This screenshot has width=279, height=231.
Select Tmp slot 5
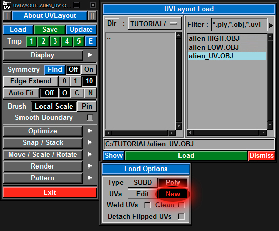pyautogui.click(x=78, y=41)
